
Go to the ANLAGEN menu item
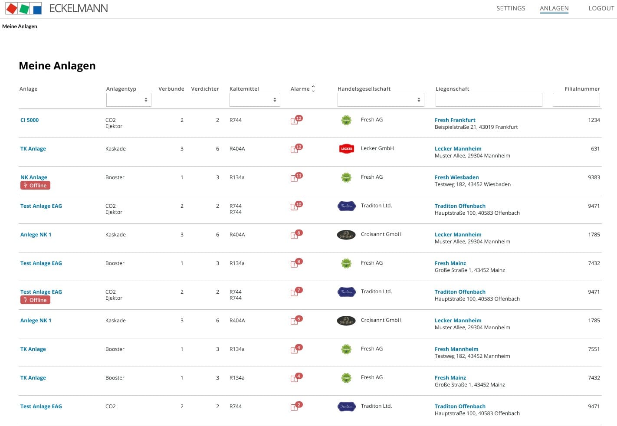coord(554,8)
